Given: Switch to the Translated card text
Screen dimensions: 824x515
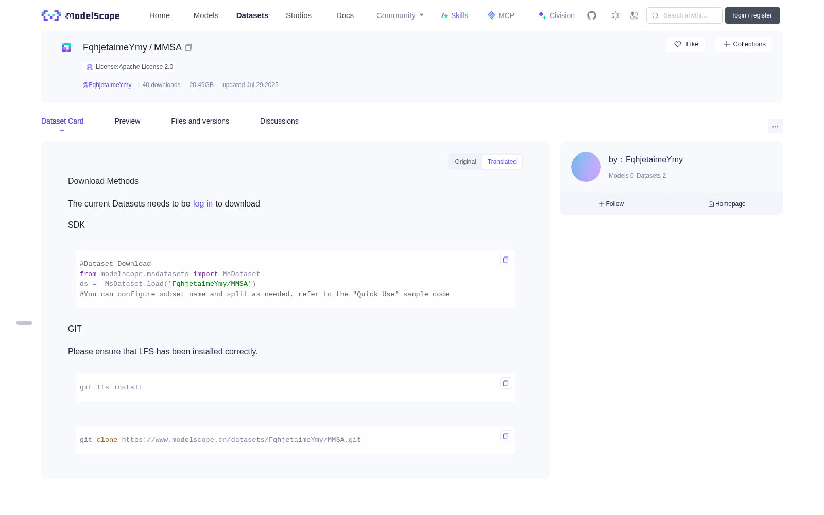Looking at the screenshot, I should [502, 162].
